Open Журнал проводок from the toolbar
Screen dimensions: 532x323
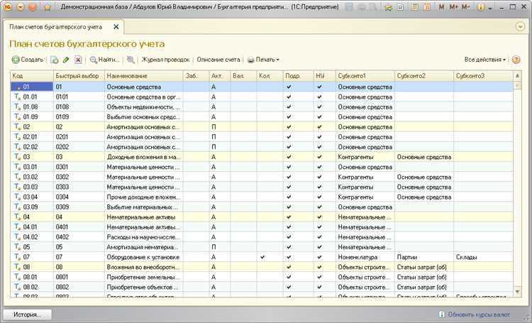[x=165, y=60]
